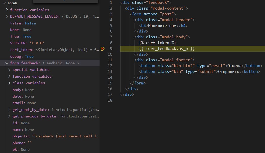This screenshot has height=153, width=265.
Task: Select the 'email: None' variable row
Action: point(50,103)
